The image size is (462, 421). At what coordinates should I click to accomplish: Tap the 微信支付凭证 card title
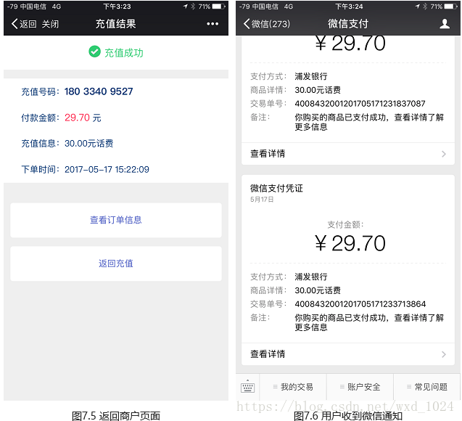click(276, 188)
